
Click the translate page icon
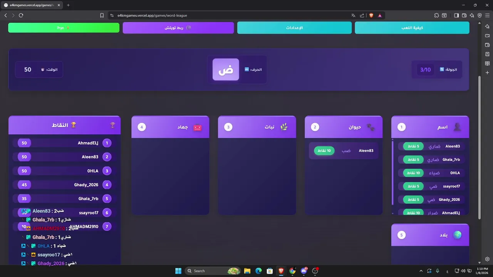[353, 15]
